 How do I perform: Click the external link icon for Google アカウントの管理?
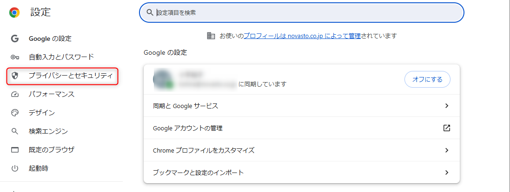447,128
